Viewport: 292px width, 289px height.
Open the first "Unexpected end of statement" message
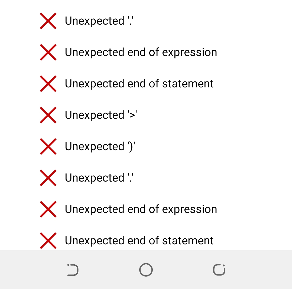(x=139, y=84)
